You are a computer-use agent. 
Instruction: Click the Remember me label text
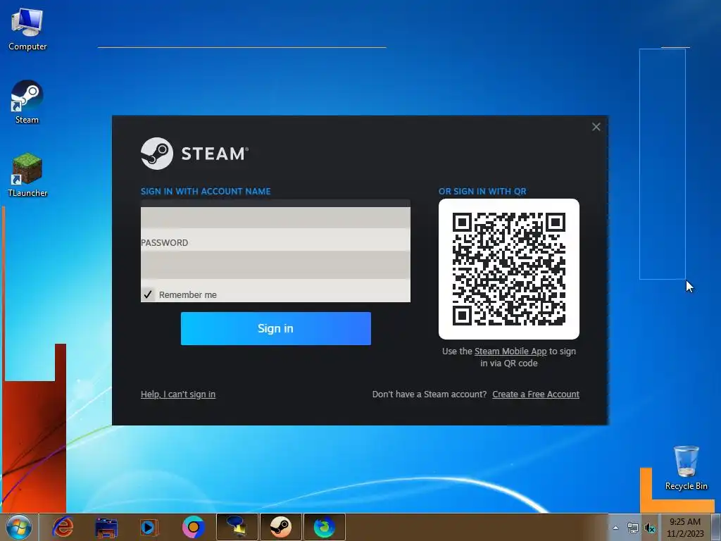187,295
